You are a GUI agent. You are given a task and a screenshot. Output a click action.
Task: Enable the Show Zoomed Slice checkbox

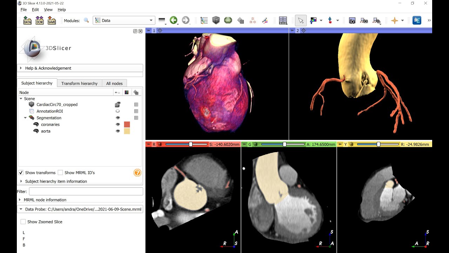(x=23, y=222)
